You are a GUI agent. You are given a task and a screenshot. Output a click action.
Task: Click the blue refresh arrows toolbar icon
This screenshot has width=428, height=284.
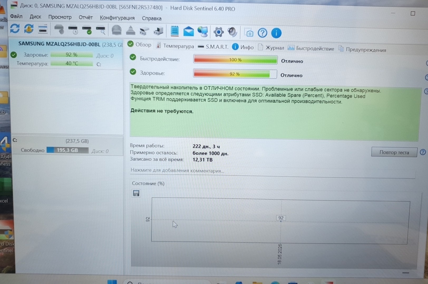click(x=15, y=28)
